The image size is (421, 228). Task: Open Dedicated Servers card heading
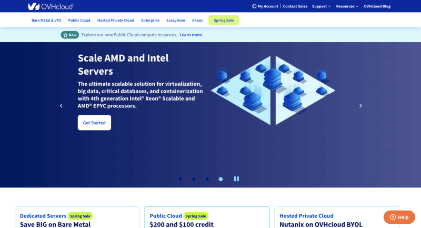[43, 216]
